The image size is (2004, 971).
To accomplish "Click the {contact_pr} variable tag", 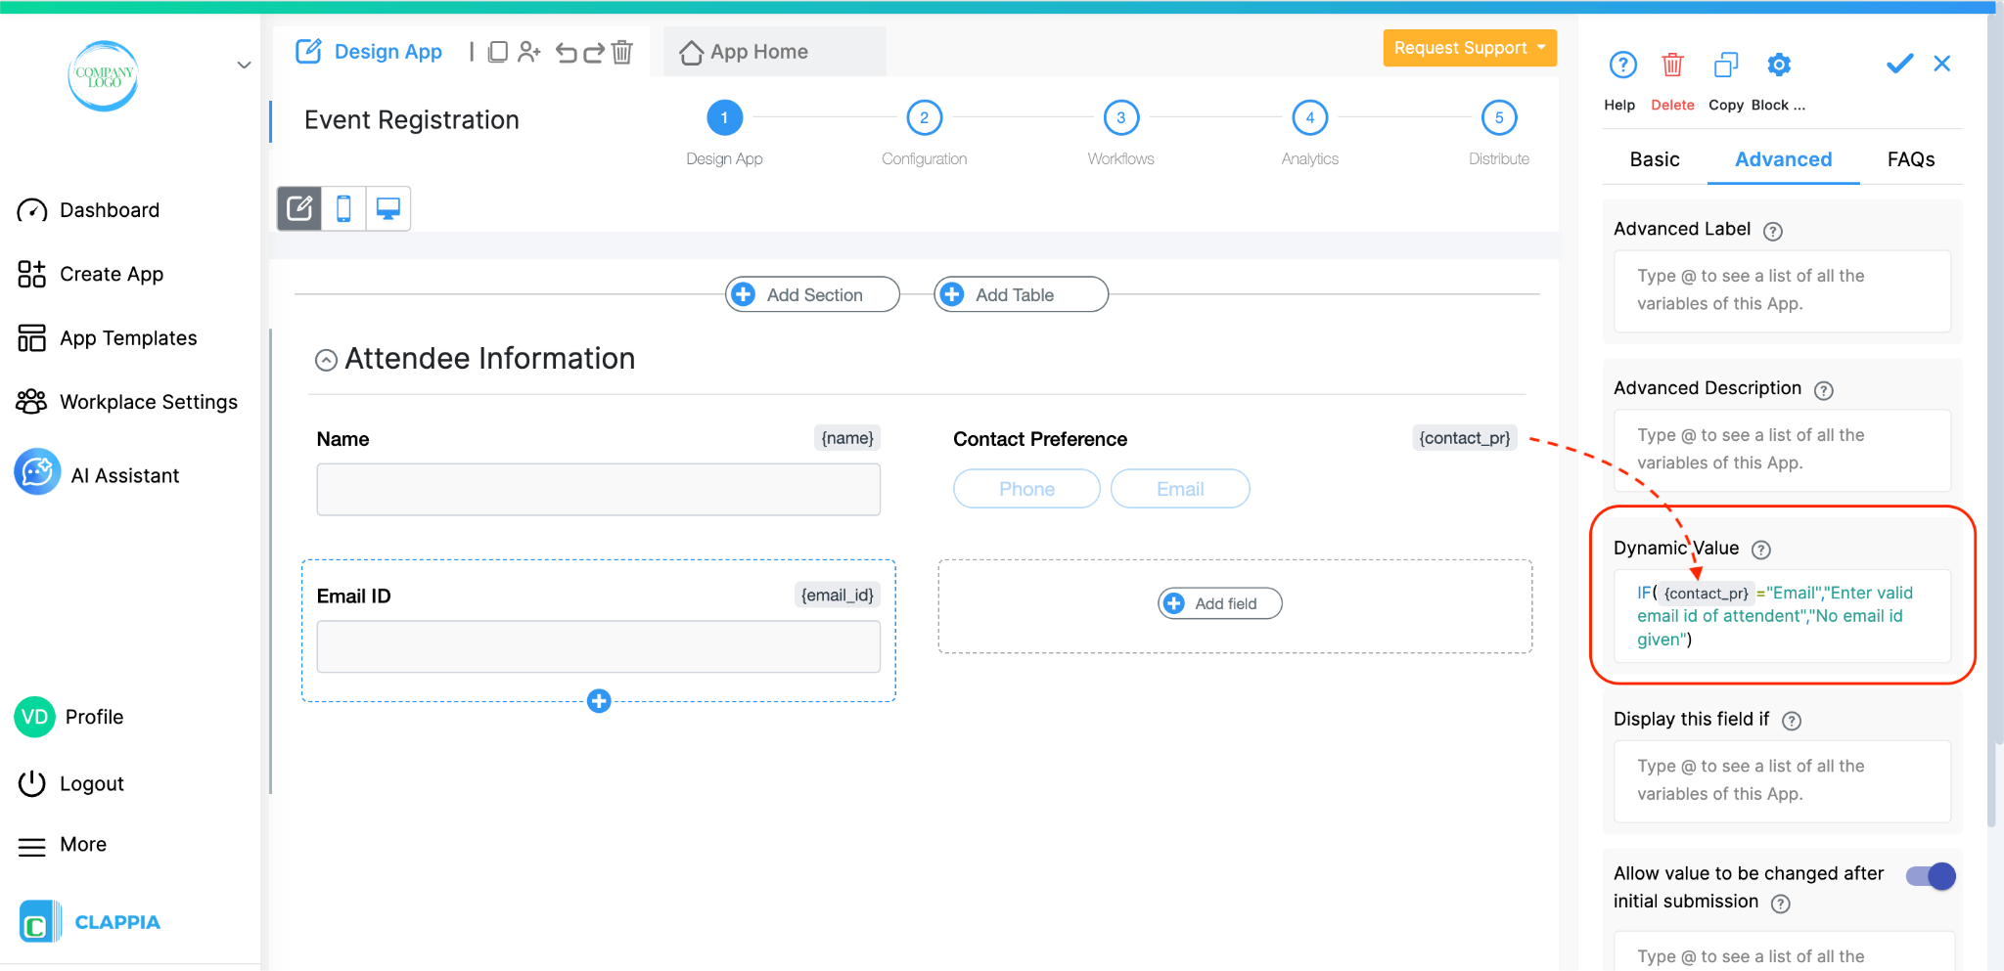I will point(1465,438).
